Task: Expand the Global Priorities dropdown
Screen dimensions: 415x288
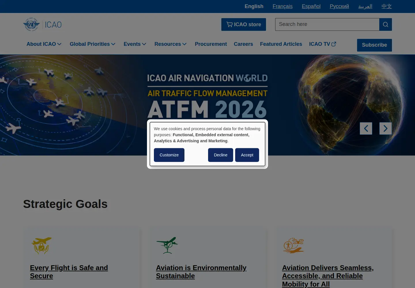Action: click(93, 44)
